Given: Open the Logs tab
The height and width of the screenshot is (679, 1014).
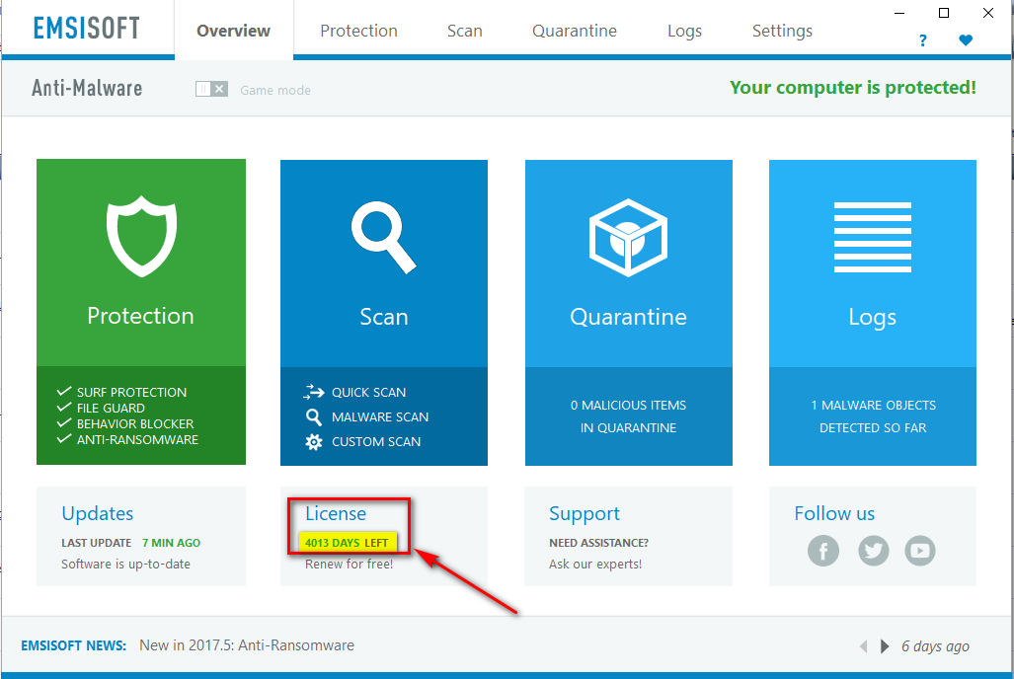Looking at the screenshot, I should [685, 31].
